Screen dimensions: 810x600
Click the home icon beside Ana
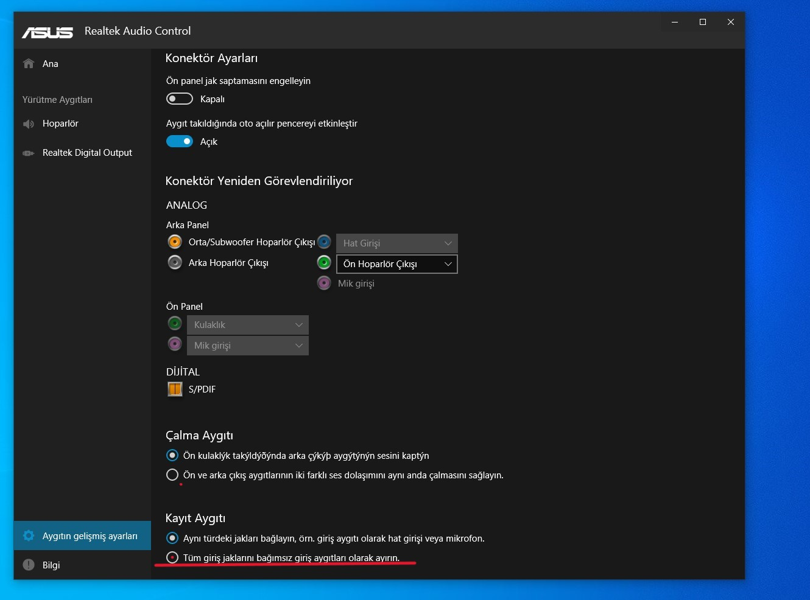29,64
